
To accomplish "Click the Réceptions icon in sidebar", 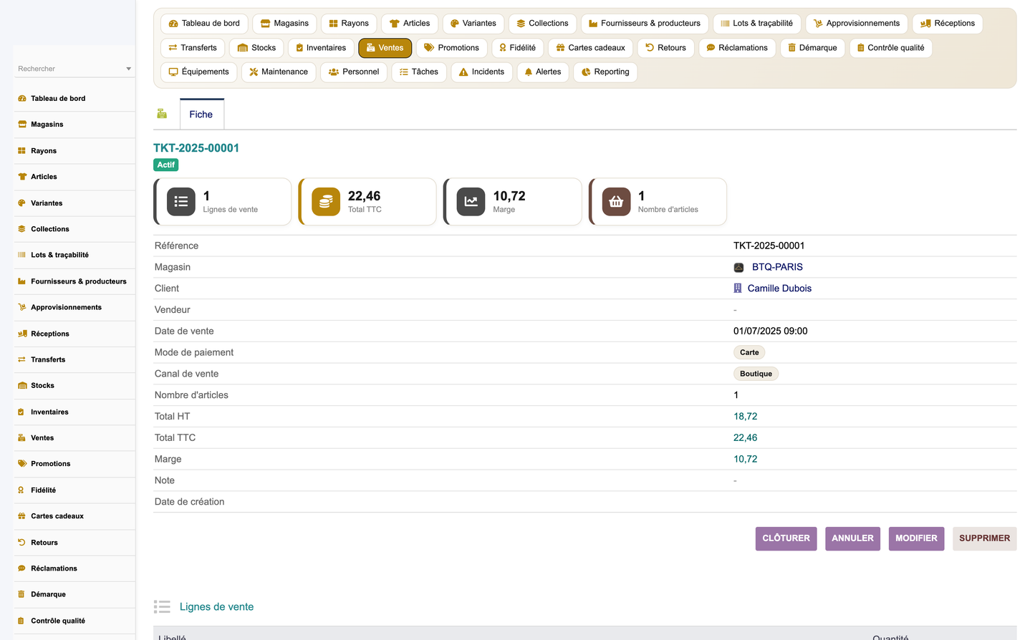I will click(x=22, y=334).
